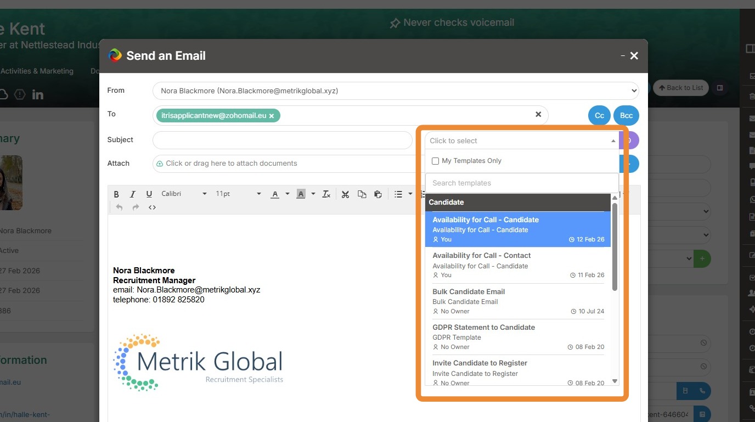Click the cut scissors icon
The image size is (755, 422).
pos(345,194)
